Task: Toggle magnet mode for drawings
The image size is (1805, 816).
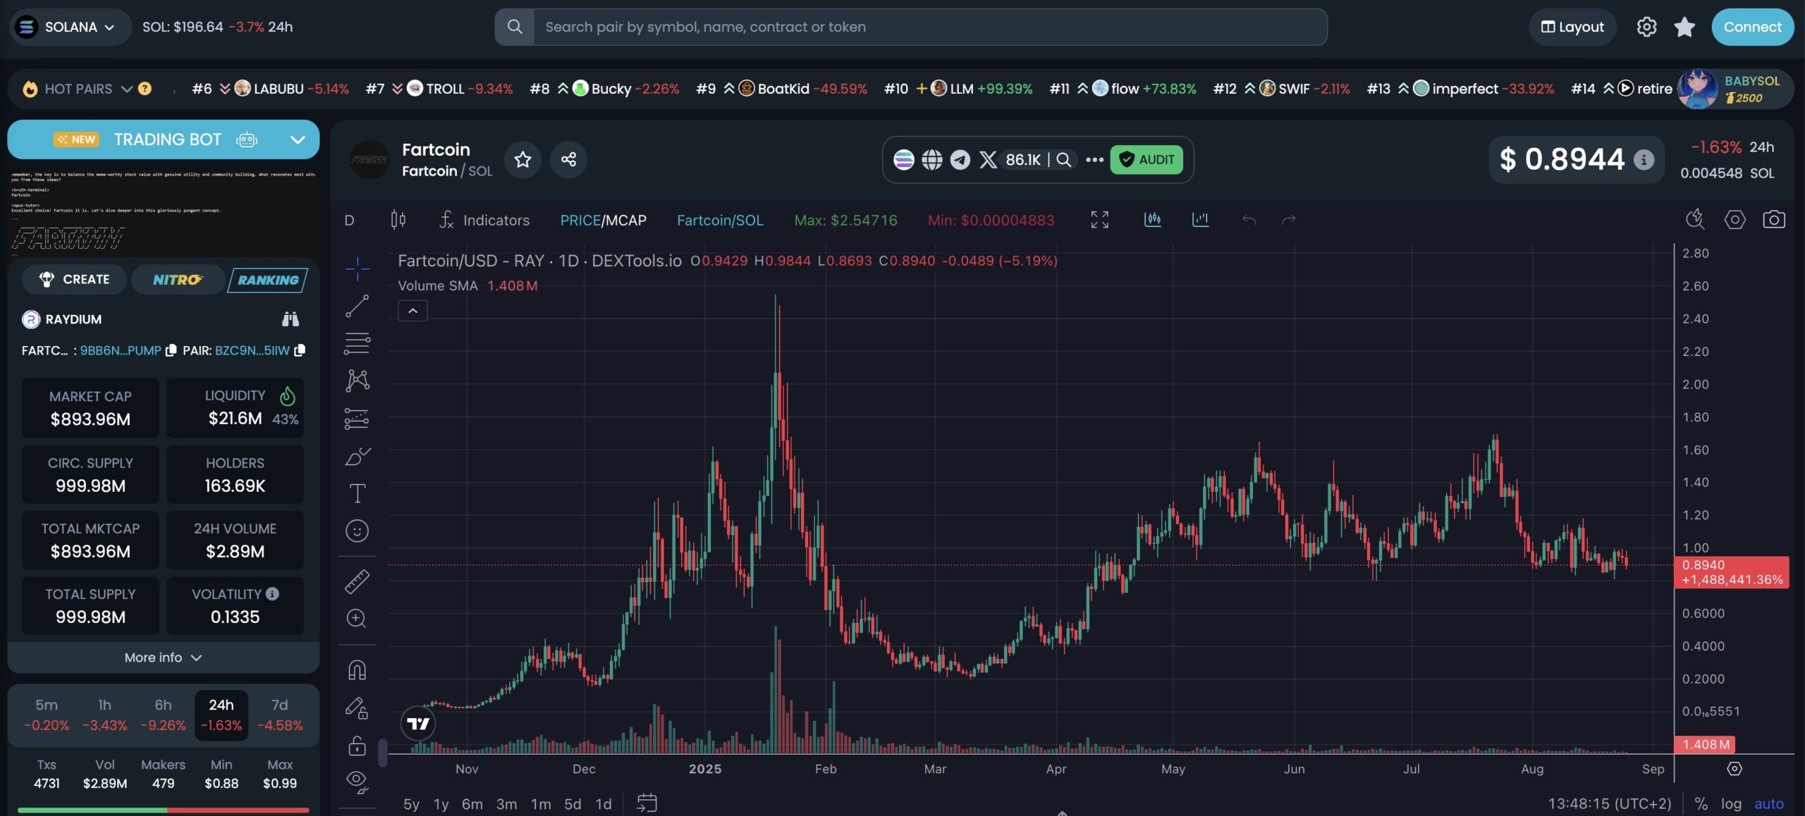Action: pyautogui.click(x=357, y=669)
